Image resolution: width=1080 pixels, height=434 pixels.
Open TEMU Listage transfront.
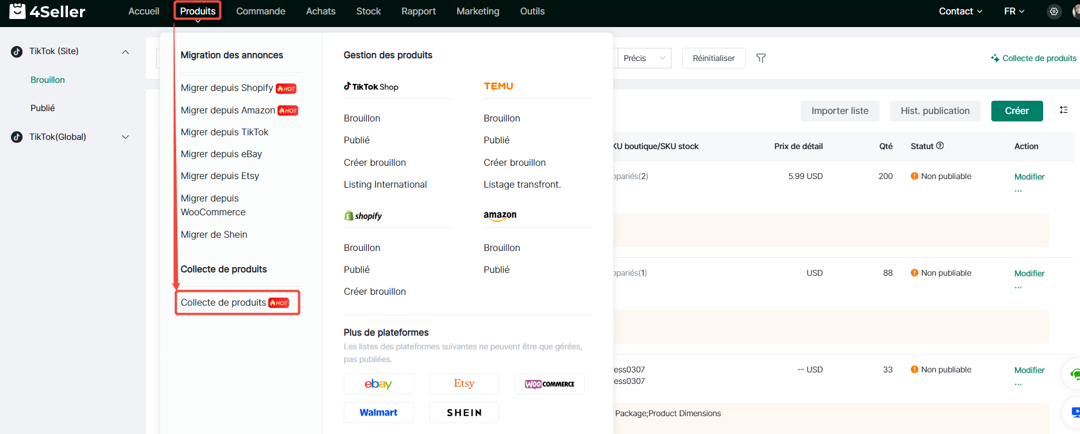(x=522, y=184)
